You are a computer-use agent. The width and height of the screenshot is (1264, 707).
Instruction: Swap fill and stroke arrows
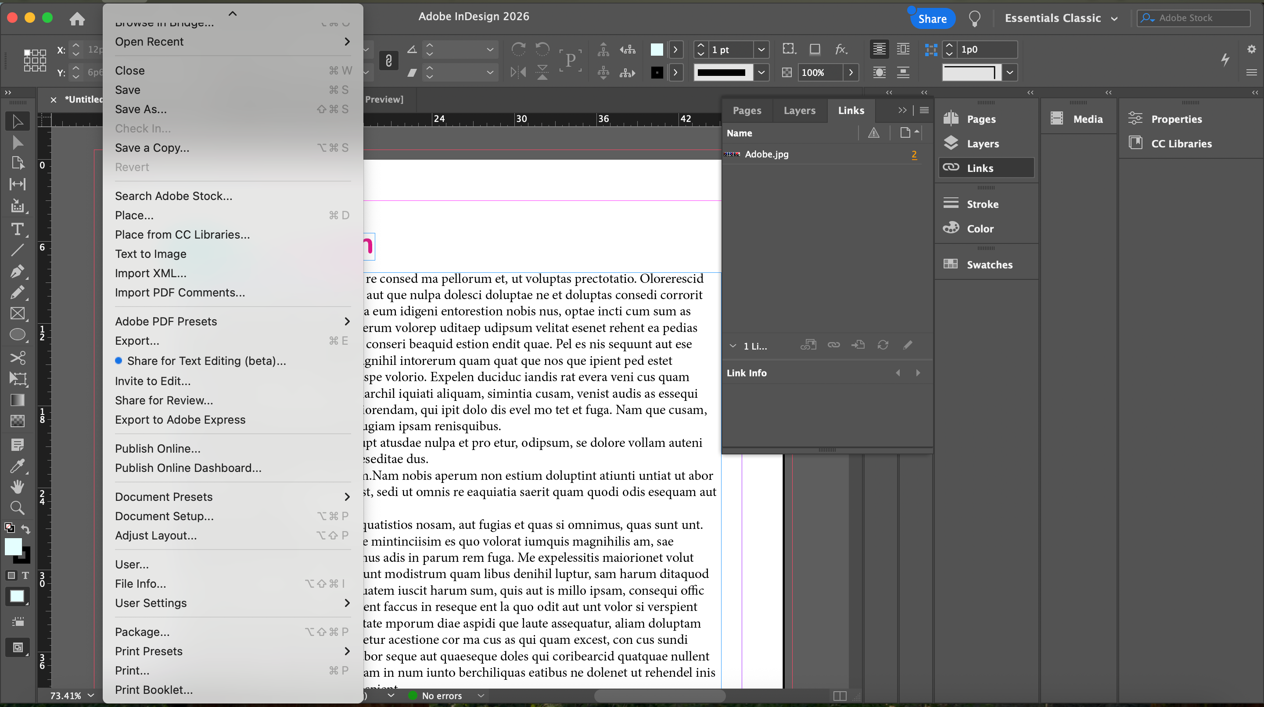[x=26, y=529]
